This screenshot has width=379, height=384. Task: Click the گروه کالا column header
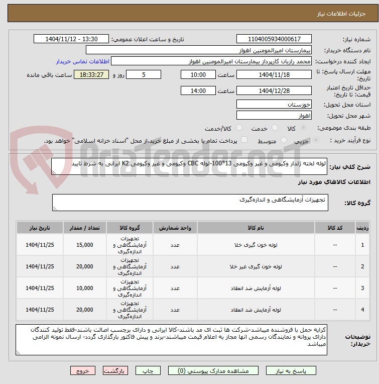[130, 228]
